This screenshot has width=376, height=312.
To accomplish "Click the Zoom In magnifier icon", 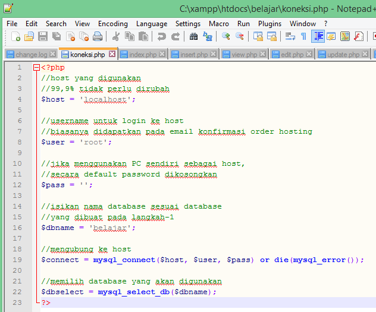I will [x=225, y=37].
